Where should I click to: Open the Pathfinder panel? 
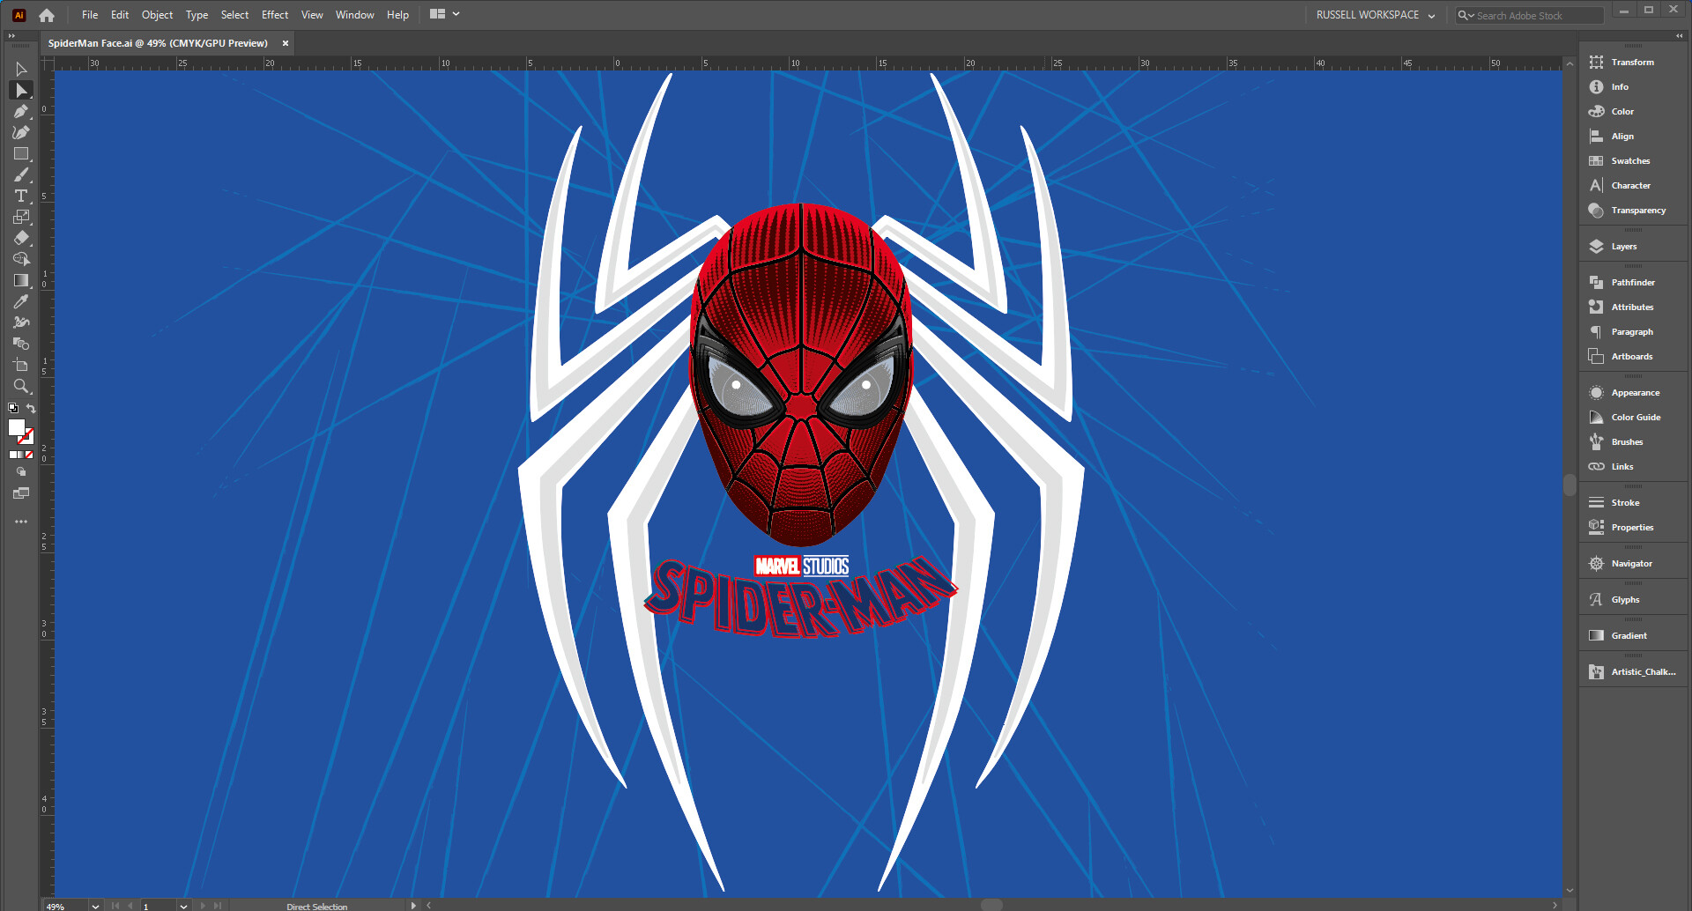tap(1631, 281)
